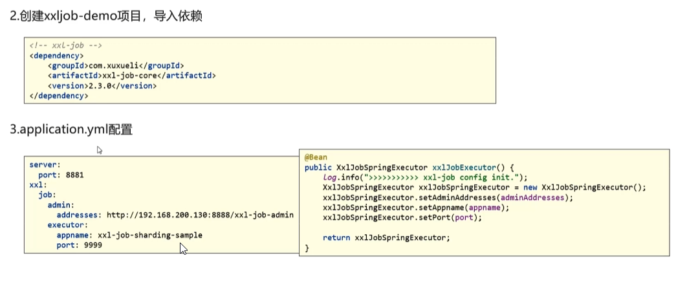Screen dimensions: 676x282
Task: Click the groupId com.xuxueli line
Action: click(x=116, y=65)
